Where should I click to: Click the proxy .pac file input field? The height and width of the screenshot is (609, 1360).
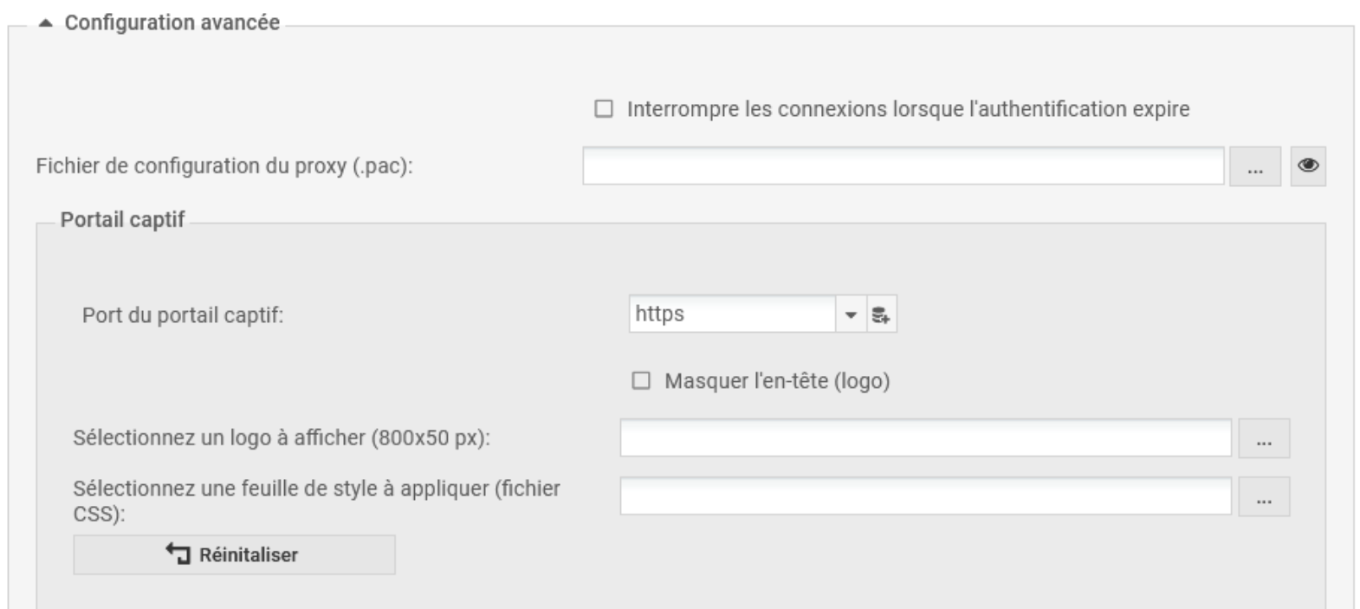point(903,166)
